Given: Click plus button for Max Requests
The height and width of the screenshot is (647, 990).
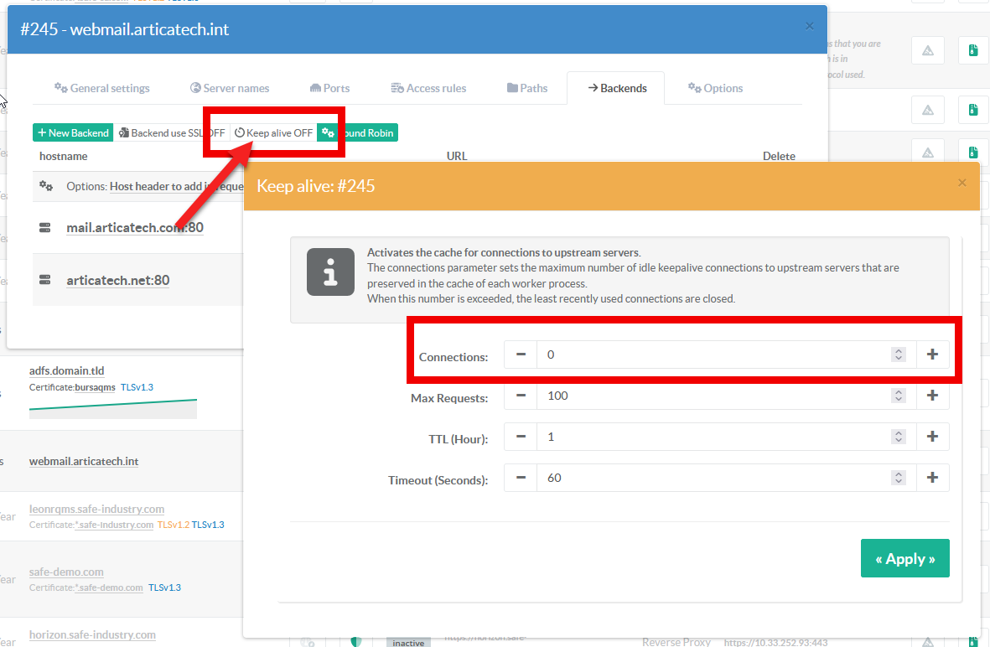Looking at the screenshot, I should 932,396.
